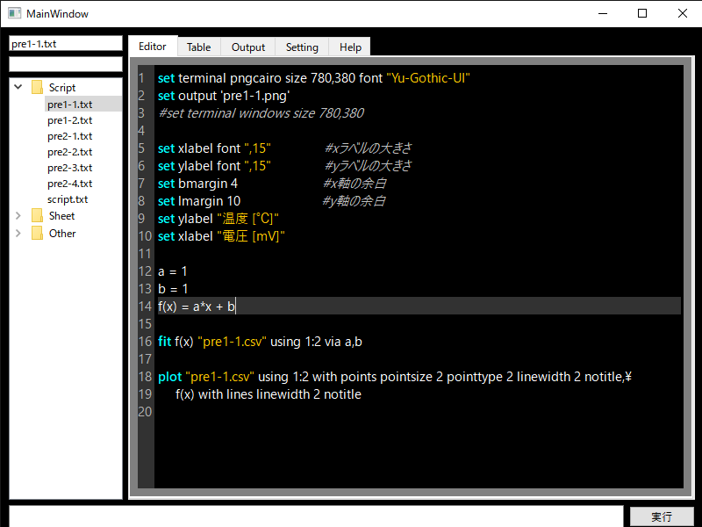Screen dimensions: 702x527
Task: Expand the Other folder
Action: 18,233
